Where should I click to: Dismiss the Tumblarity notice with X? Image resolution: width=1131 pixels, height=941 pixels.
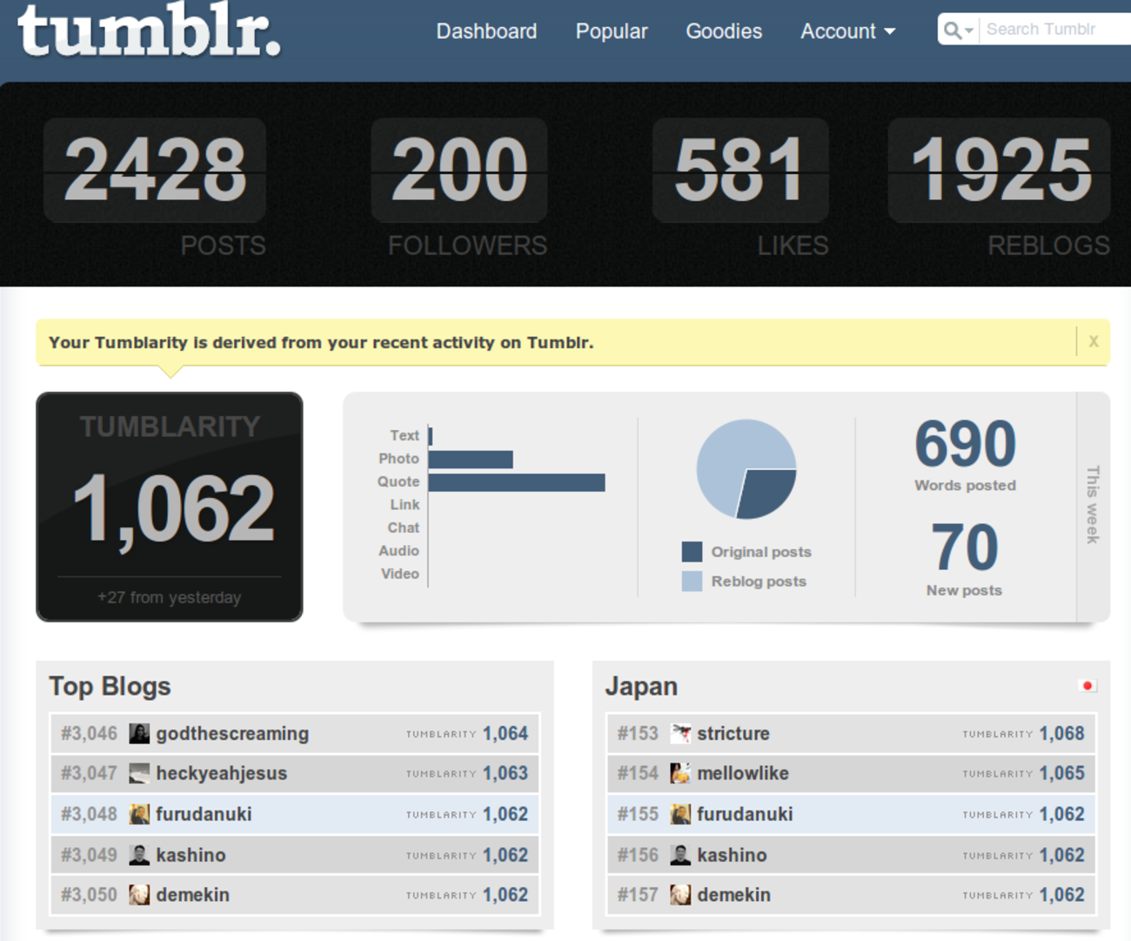coord(1094,342)
